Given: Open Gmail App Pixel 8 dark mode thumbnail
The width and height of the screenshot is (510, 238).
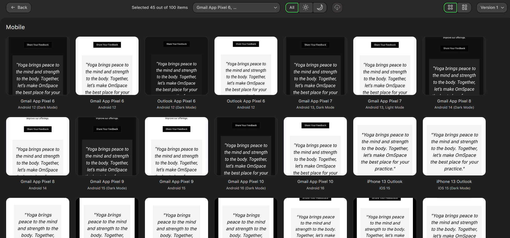Looking at the screenshot, I should [x=454, y=66].
